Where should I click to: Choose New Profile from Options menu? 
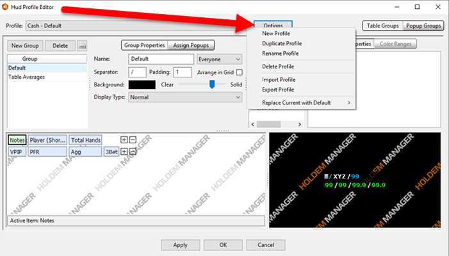click(x=276, y=33)
